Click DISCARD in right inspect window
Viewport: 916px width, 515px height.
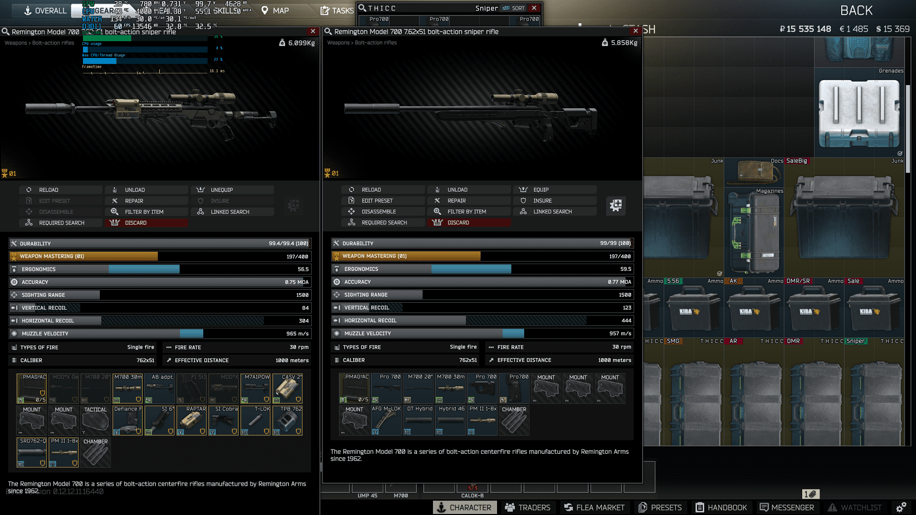tap(469, 222)
